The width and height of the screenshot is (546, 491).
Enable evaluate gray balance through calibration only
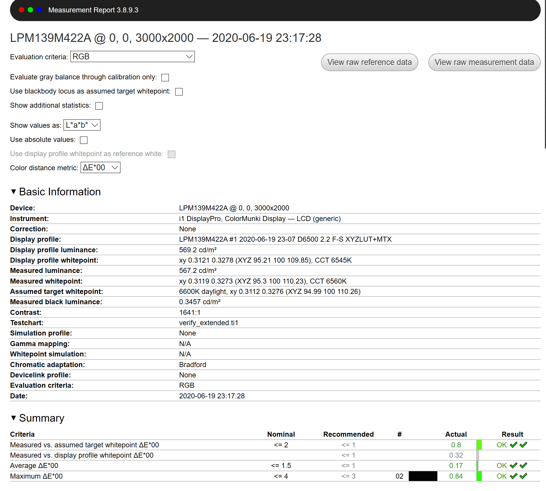pos(165,78)
